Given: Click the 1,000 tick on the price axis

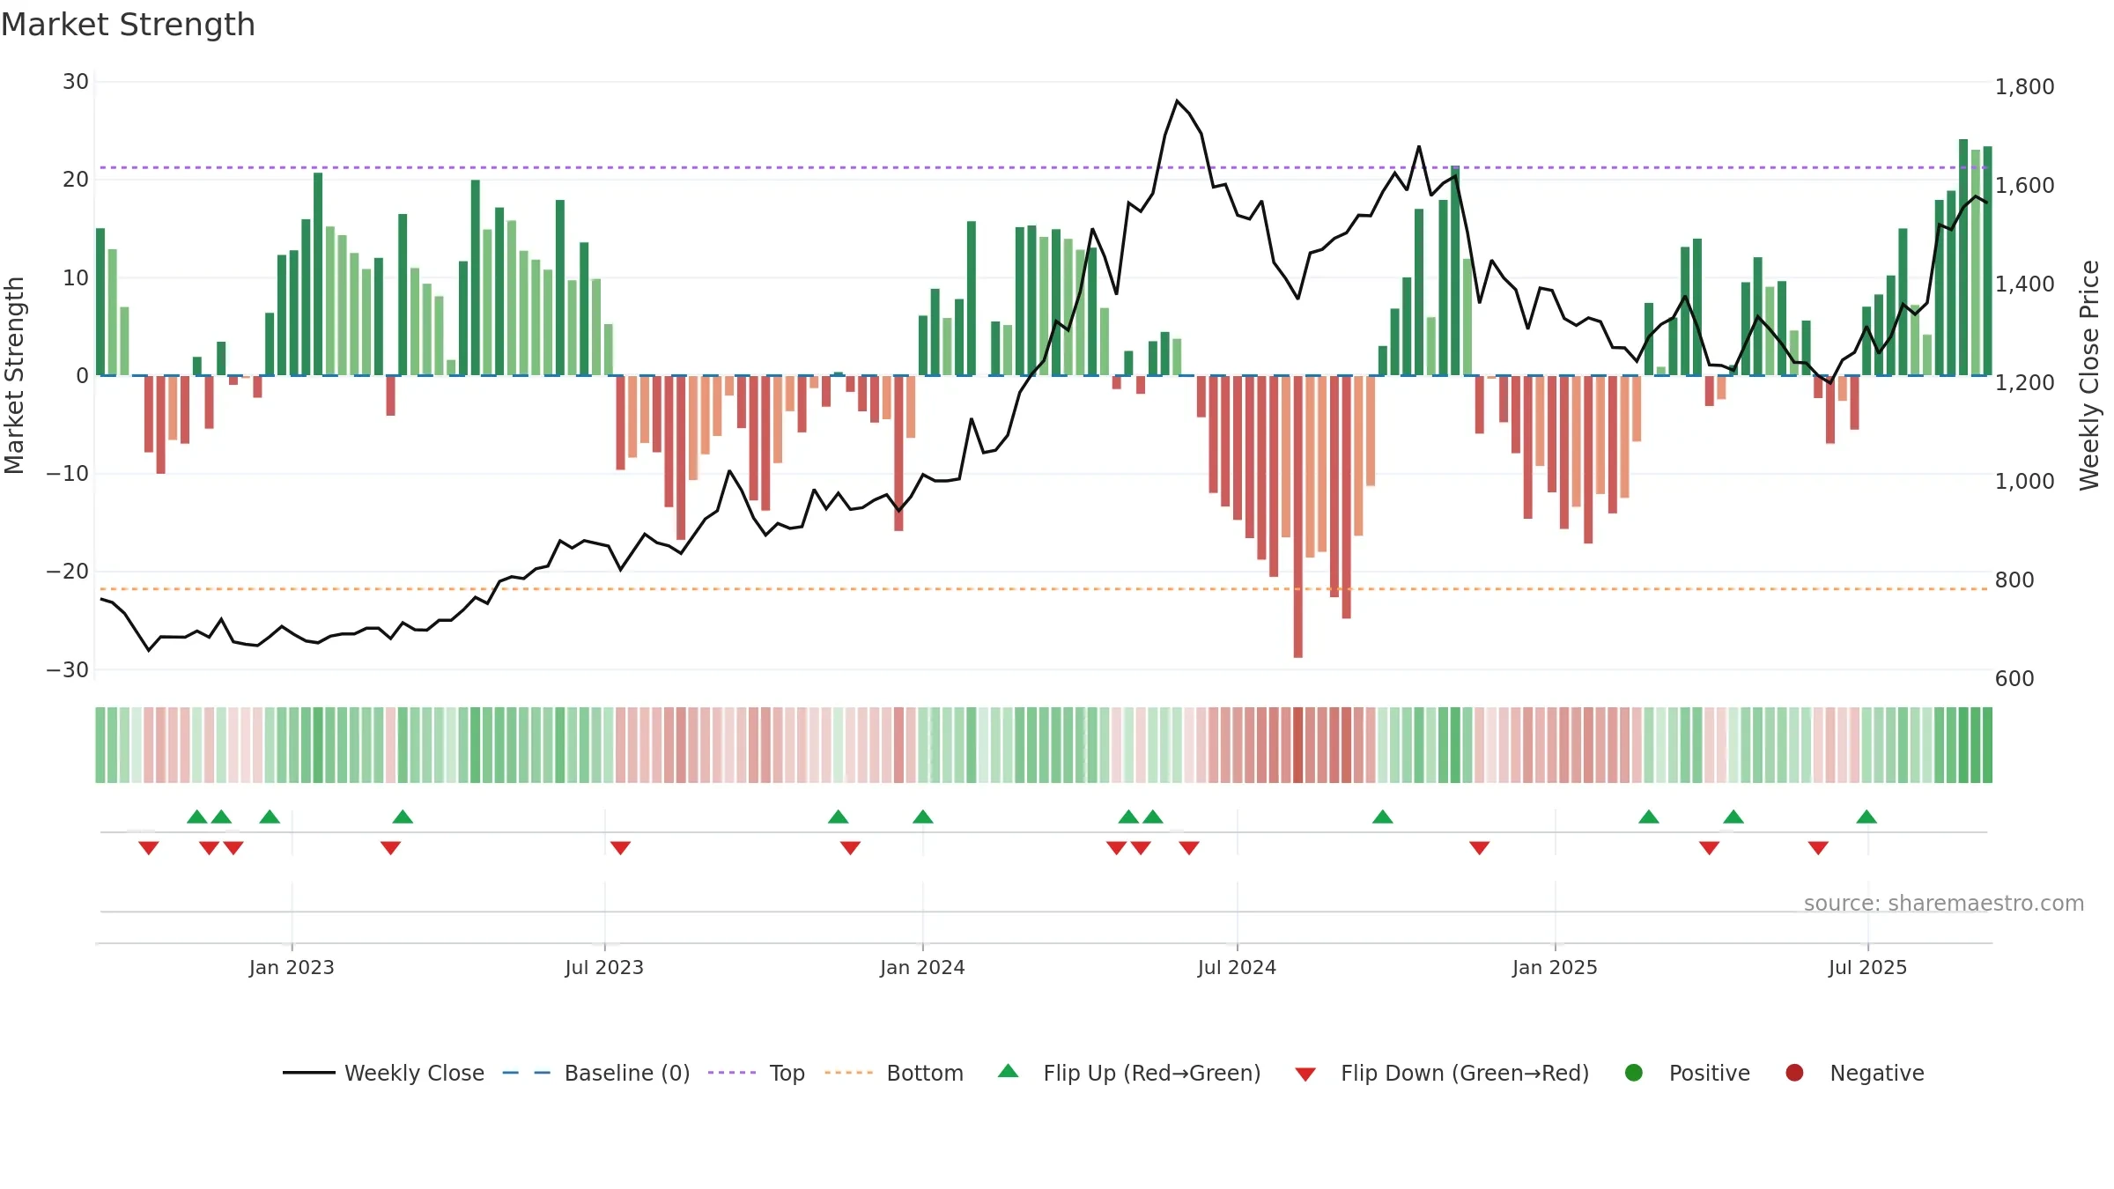Looking at the screenshot, I should 2024,481.
